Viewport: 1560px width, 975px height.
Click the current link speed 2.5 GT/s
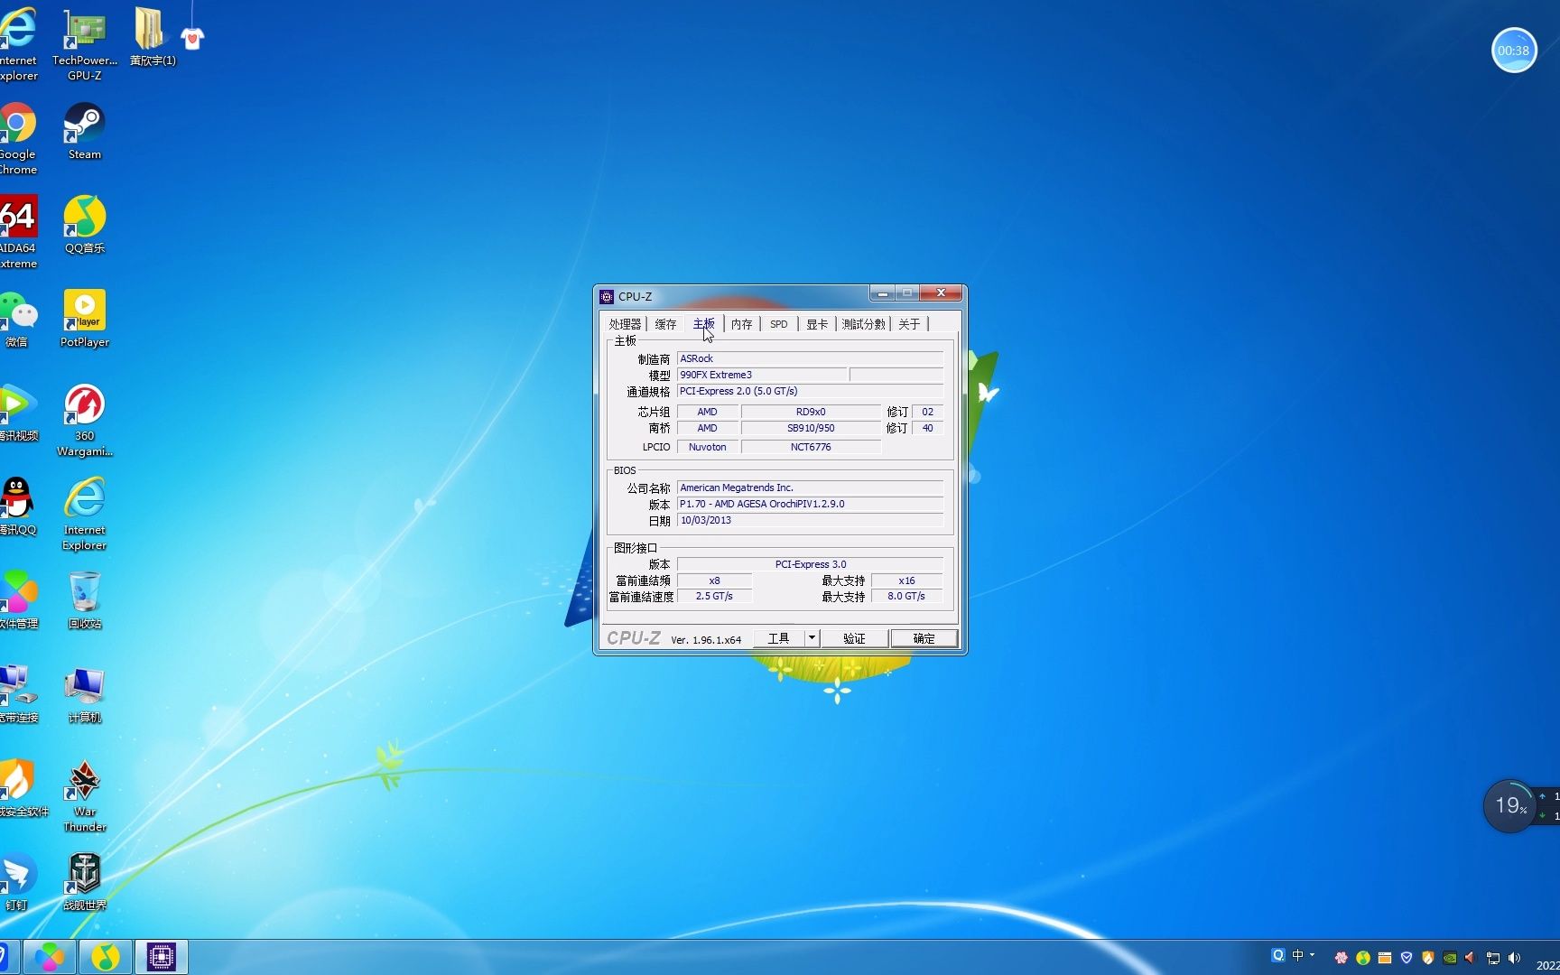tap(714, 596)
